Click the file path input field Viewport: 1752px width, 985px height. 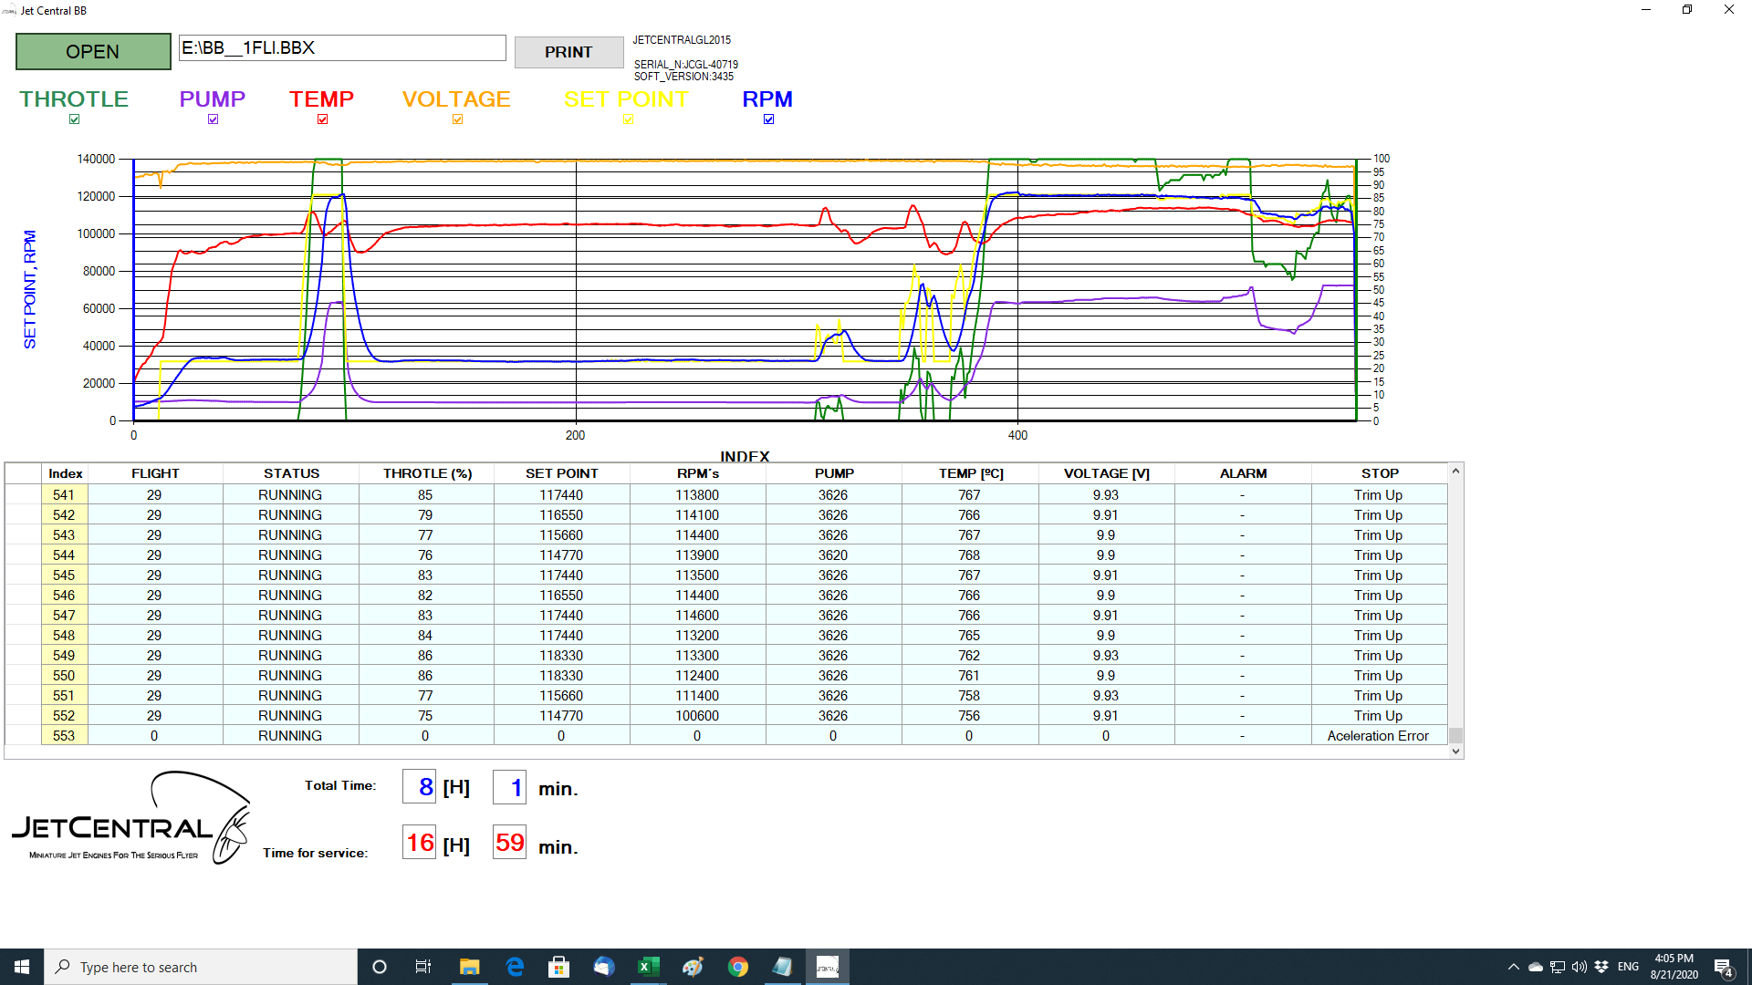(342, 48)
